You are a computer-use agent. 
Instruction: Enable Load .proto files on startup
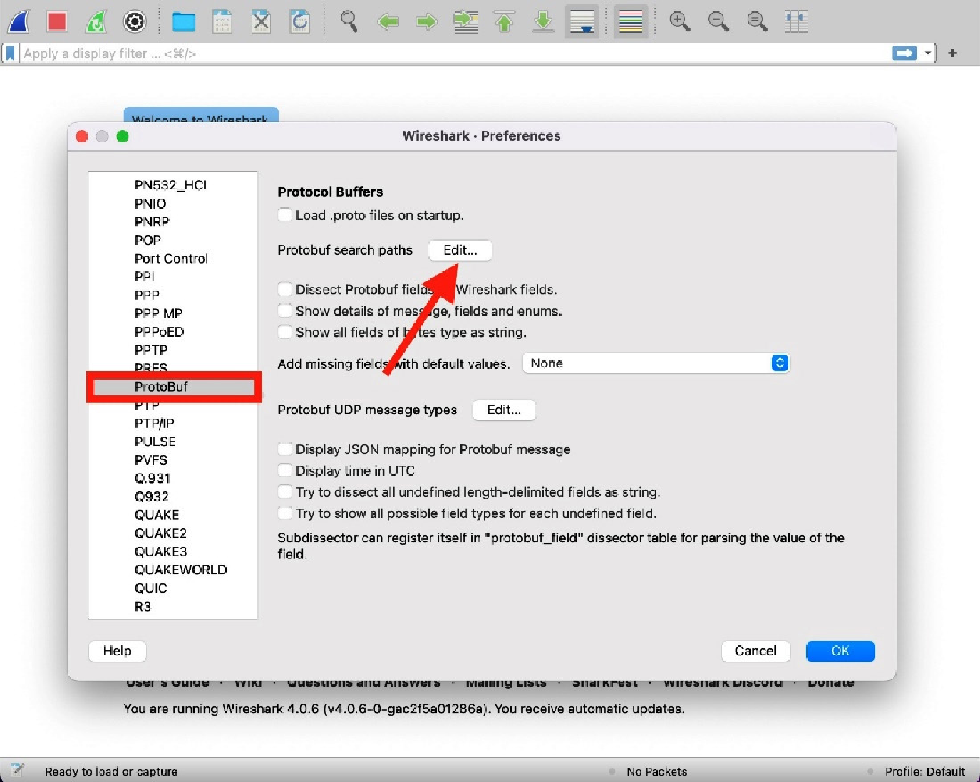284,215
